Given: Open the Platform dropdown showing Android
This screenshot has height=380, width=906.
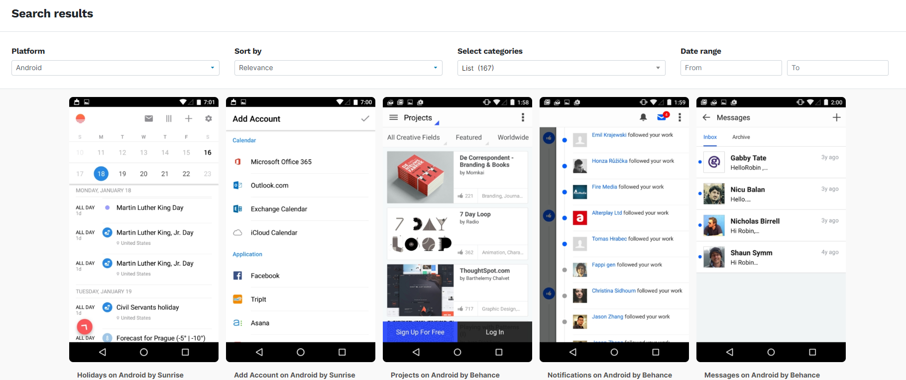Looking at the screenshot, I should pyautogui.click(x=115, y=68).
